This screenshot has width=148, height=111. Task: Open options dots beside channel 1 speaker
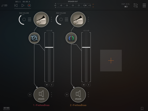coord(51,95)
